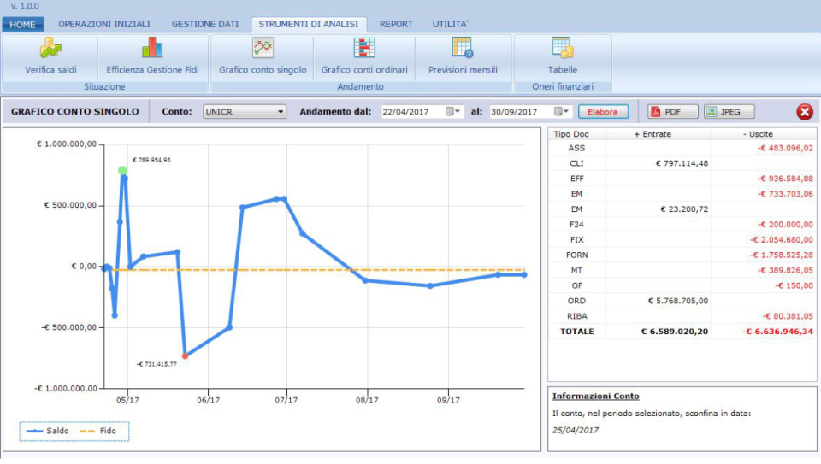Close the Grafico Conto Singolo panel

(805, 111)
